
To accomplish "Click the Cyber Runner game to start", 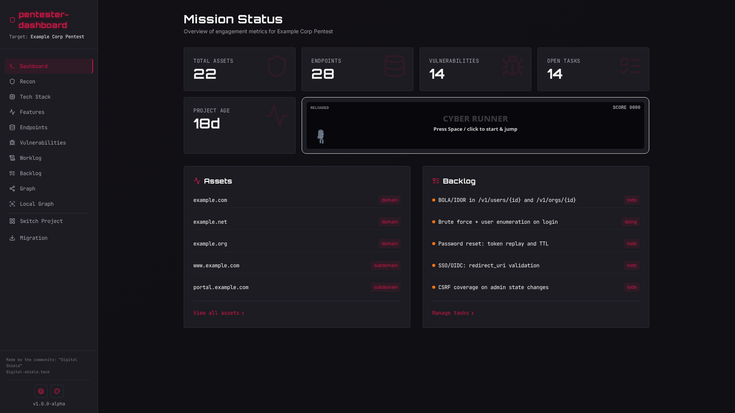I will [475, 125].
